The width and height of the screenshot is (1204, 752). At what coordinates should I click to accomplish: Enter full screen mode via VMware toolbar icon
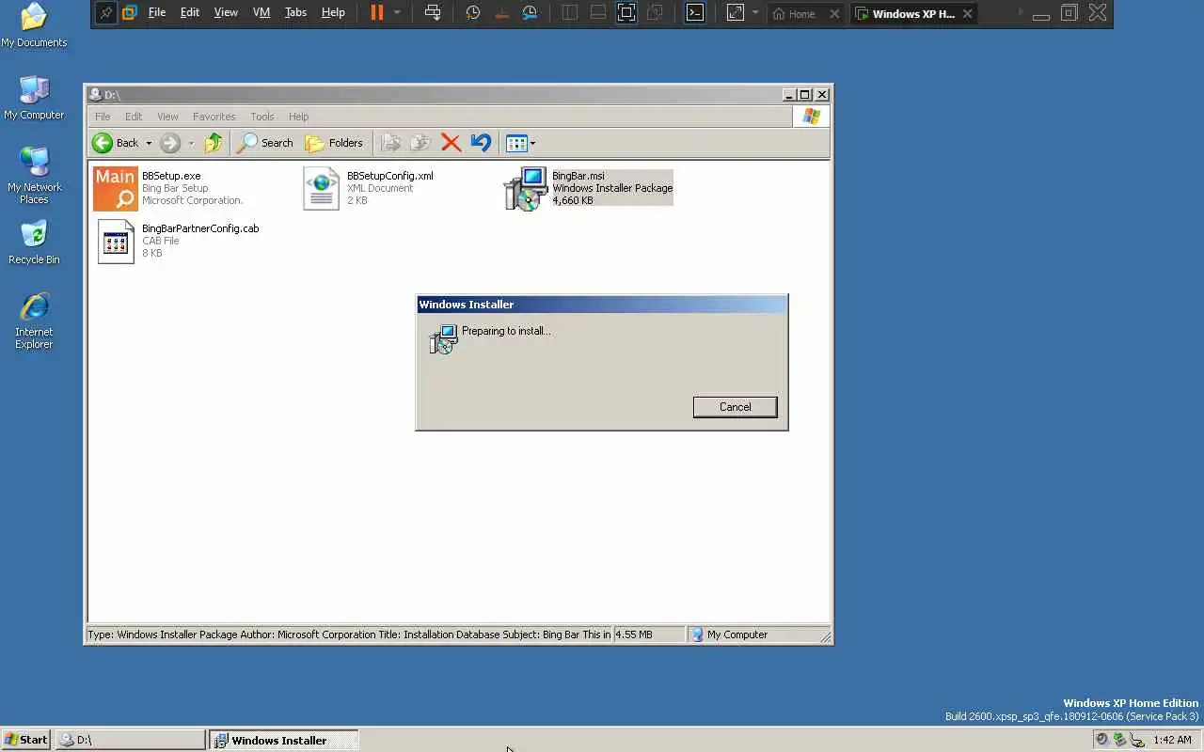click(x=626, y=13)
